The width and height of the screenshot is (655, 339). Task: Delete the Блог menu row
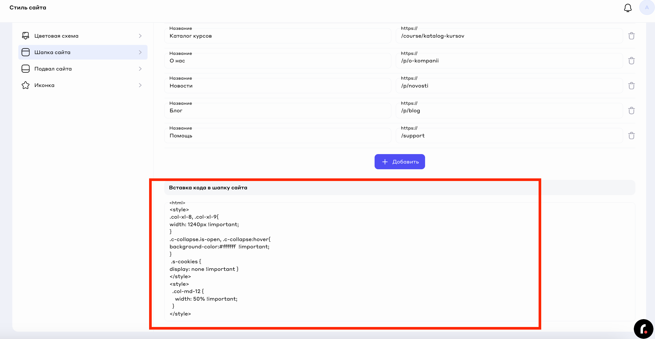[x=631, y=111]
